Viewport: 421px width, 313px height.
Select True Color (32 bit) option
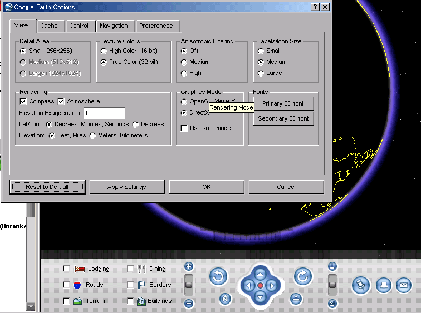[104, 62]
